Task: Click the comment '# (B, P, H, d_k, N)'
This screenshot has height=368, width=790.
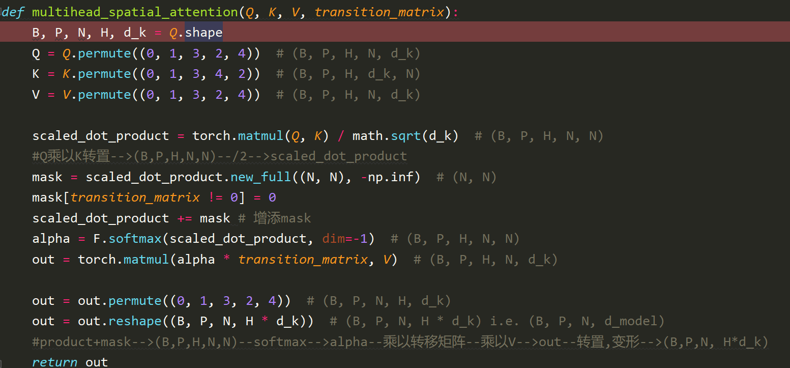Action: (x=348, y=74)
